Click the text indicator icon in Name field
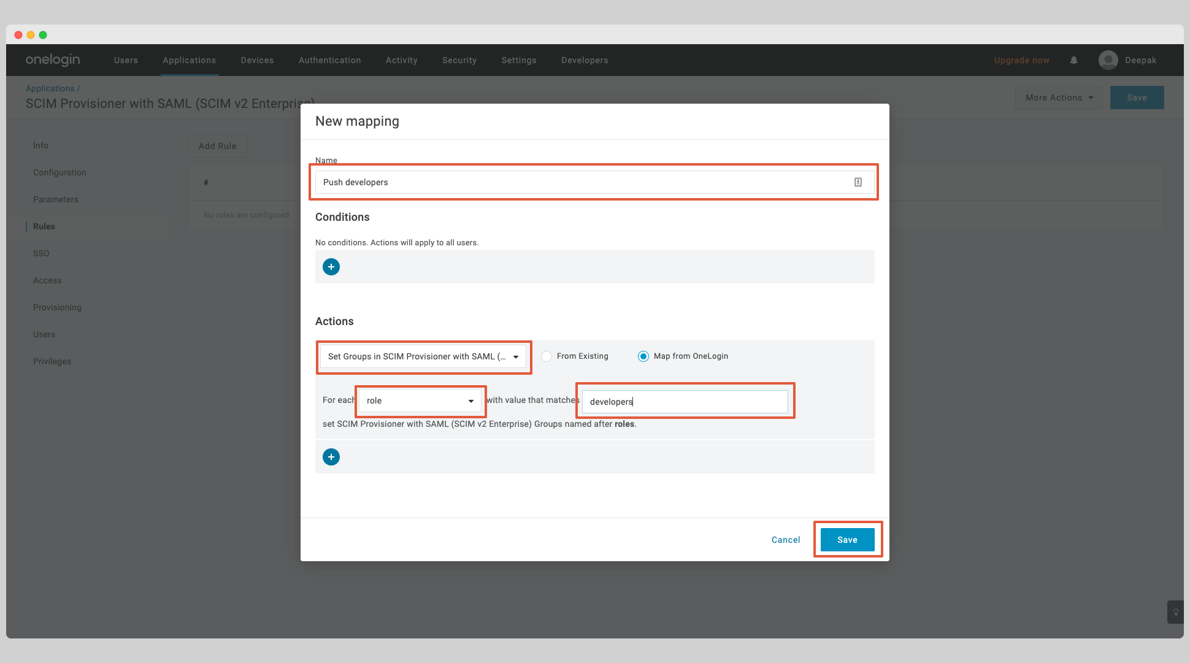This screenshot has width=1190, height=663. 858,182
